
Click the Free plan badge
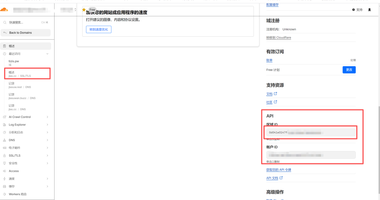tap(92, 10)
